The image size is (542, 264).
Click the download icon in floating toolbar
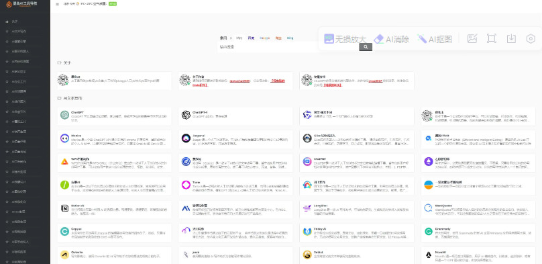click(x=511, y=38)
